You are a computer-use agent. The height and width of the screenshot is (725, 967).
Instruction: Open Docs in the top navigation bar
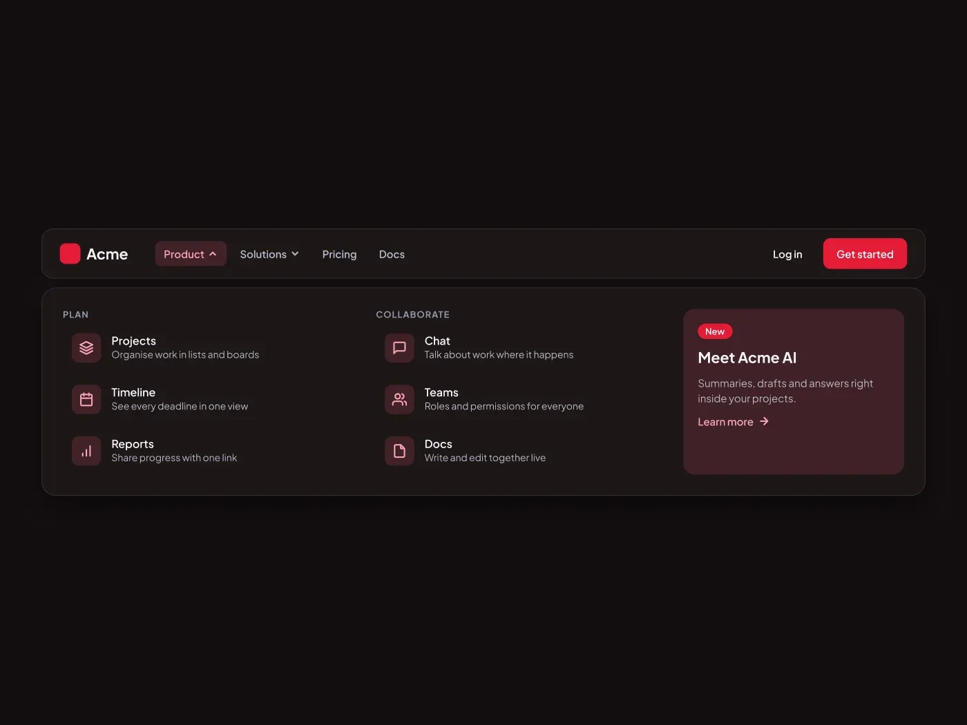coord(392,254)
